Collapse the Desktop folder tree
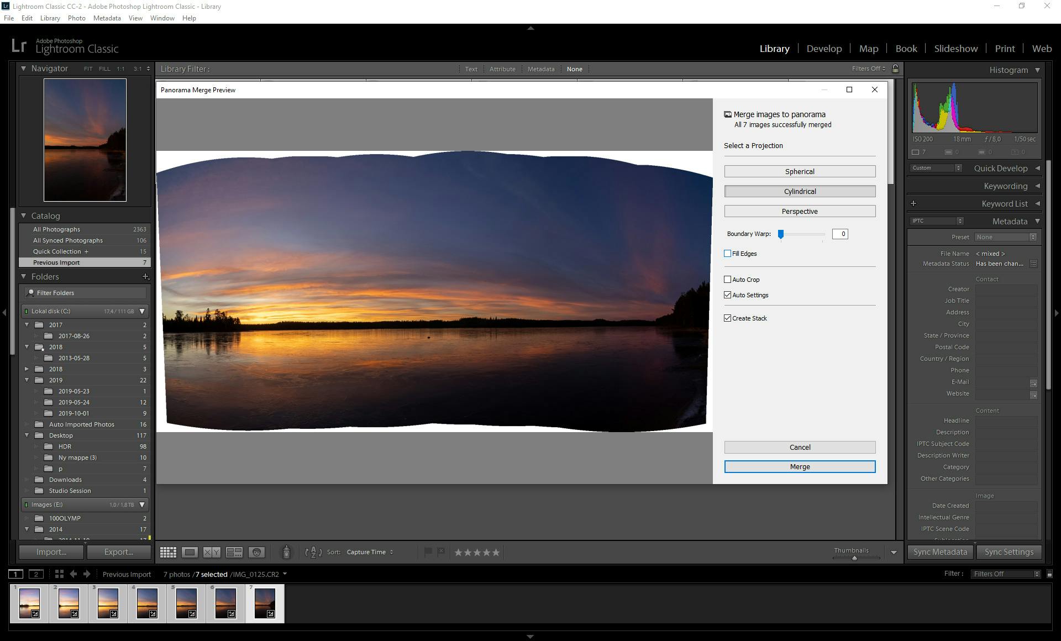 pyautogui.click(x=27, y=435)
